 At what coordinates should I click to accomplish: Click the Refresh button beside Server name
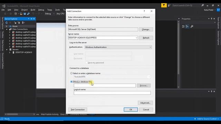point(146,38)
